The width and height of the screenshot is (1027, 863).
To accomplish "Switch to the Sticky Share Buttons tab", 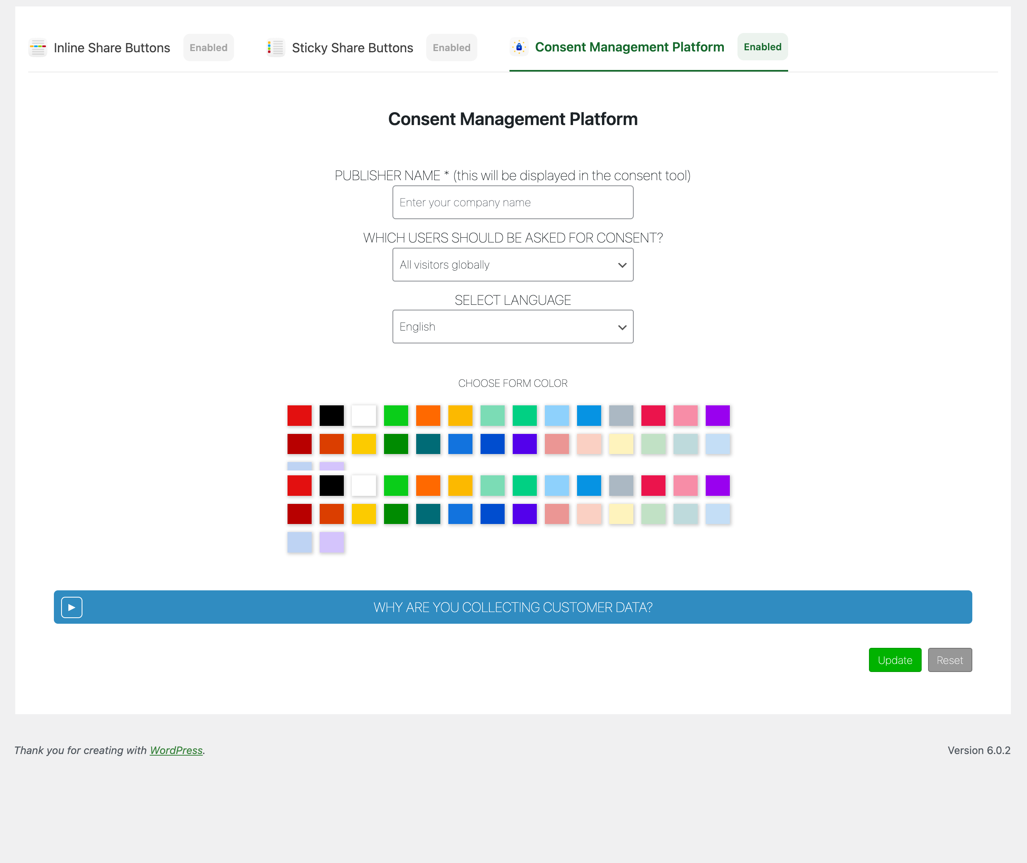I will point(352,46).
